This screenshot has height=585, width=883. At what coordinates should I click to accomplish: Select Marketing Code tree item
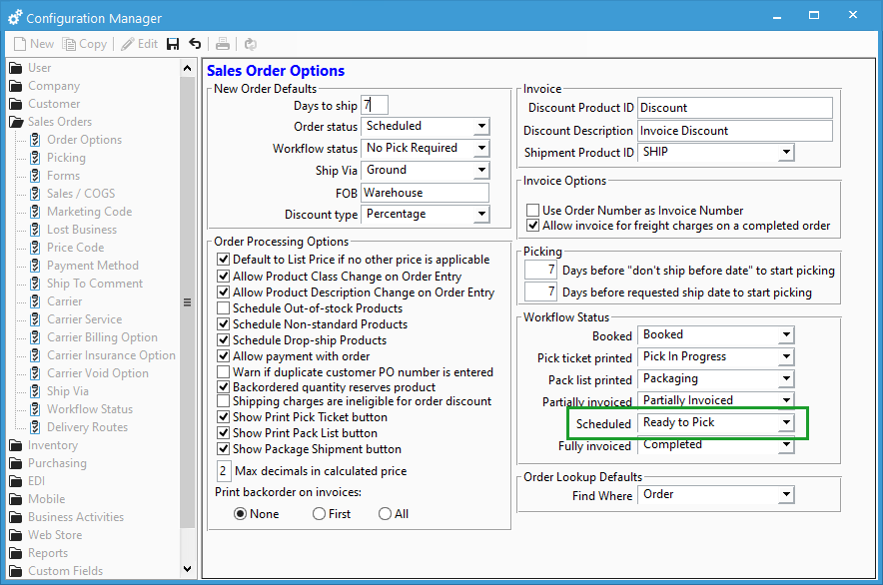(x=81, y=213)
